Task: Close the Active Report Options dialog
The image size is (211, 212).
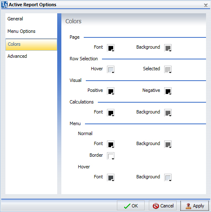Action: 206,5
